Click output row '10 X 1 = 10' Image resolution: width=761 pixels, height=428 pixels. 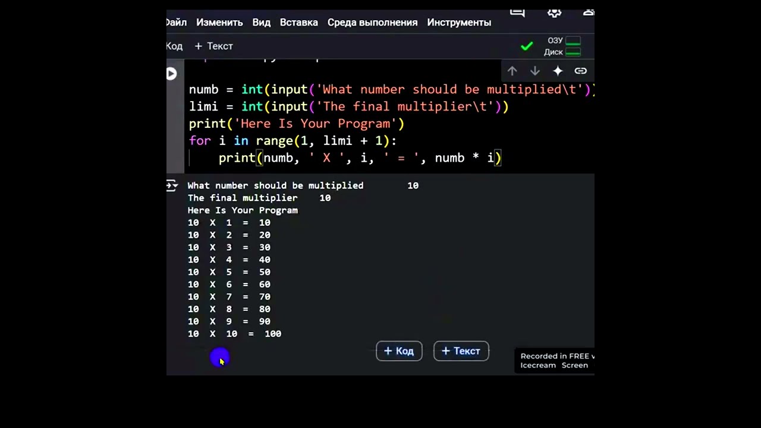coord(229,223)
